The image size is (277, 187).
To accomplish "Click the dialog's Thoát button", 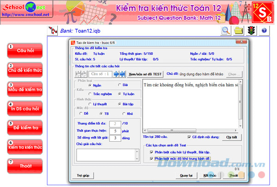I will point(233,175).
